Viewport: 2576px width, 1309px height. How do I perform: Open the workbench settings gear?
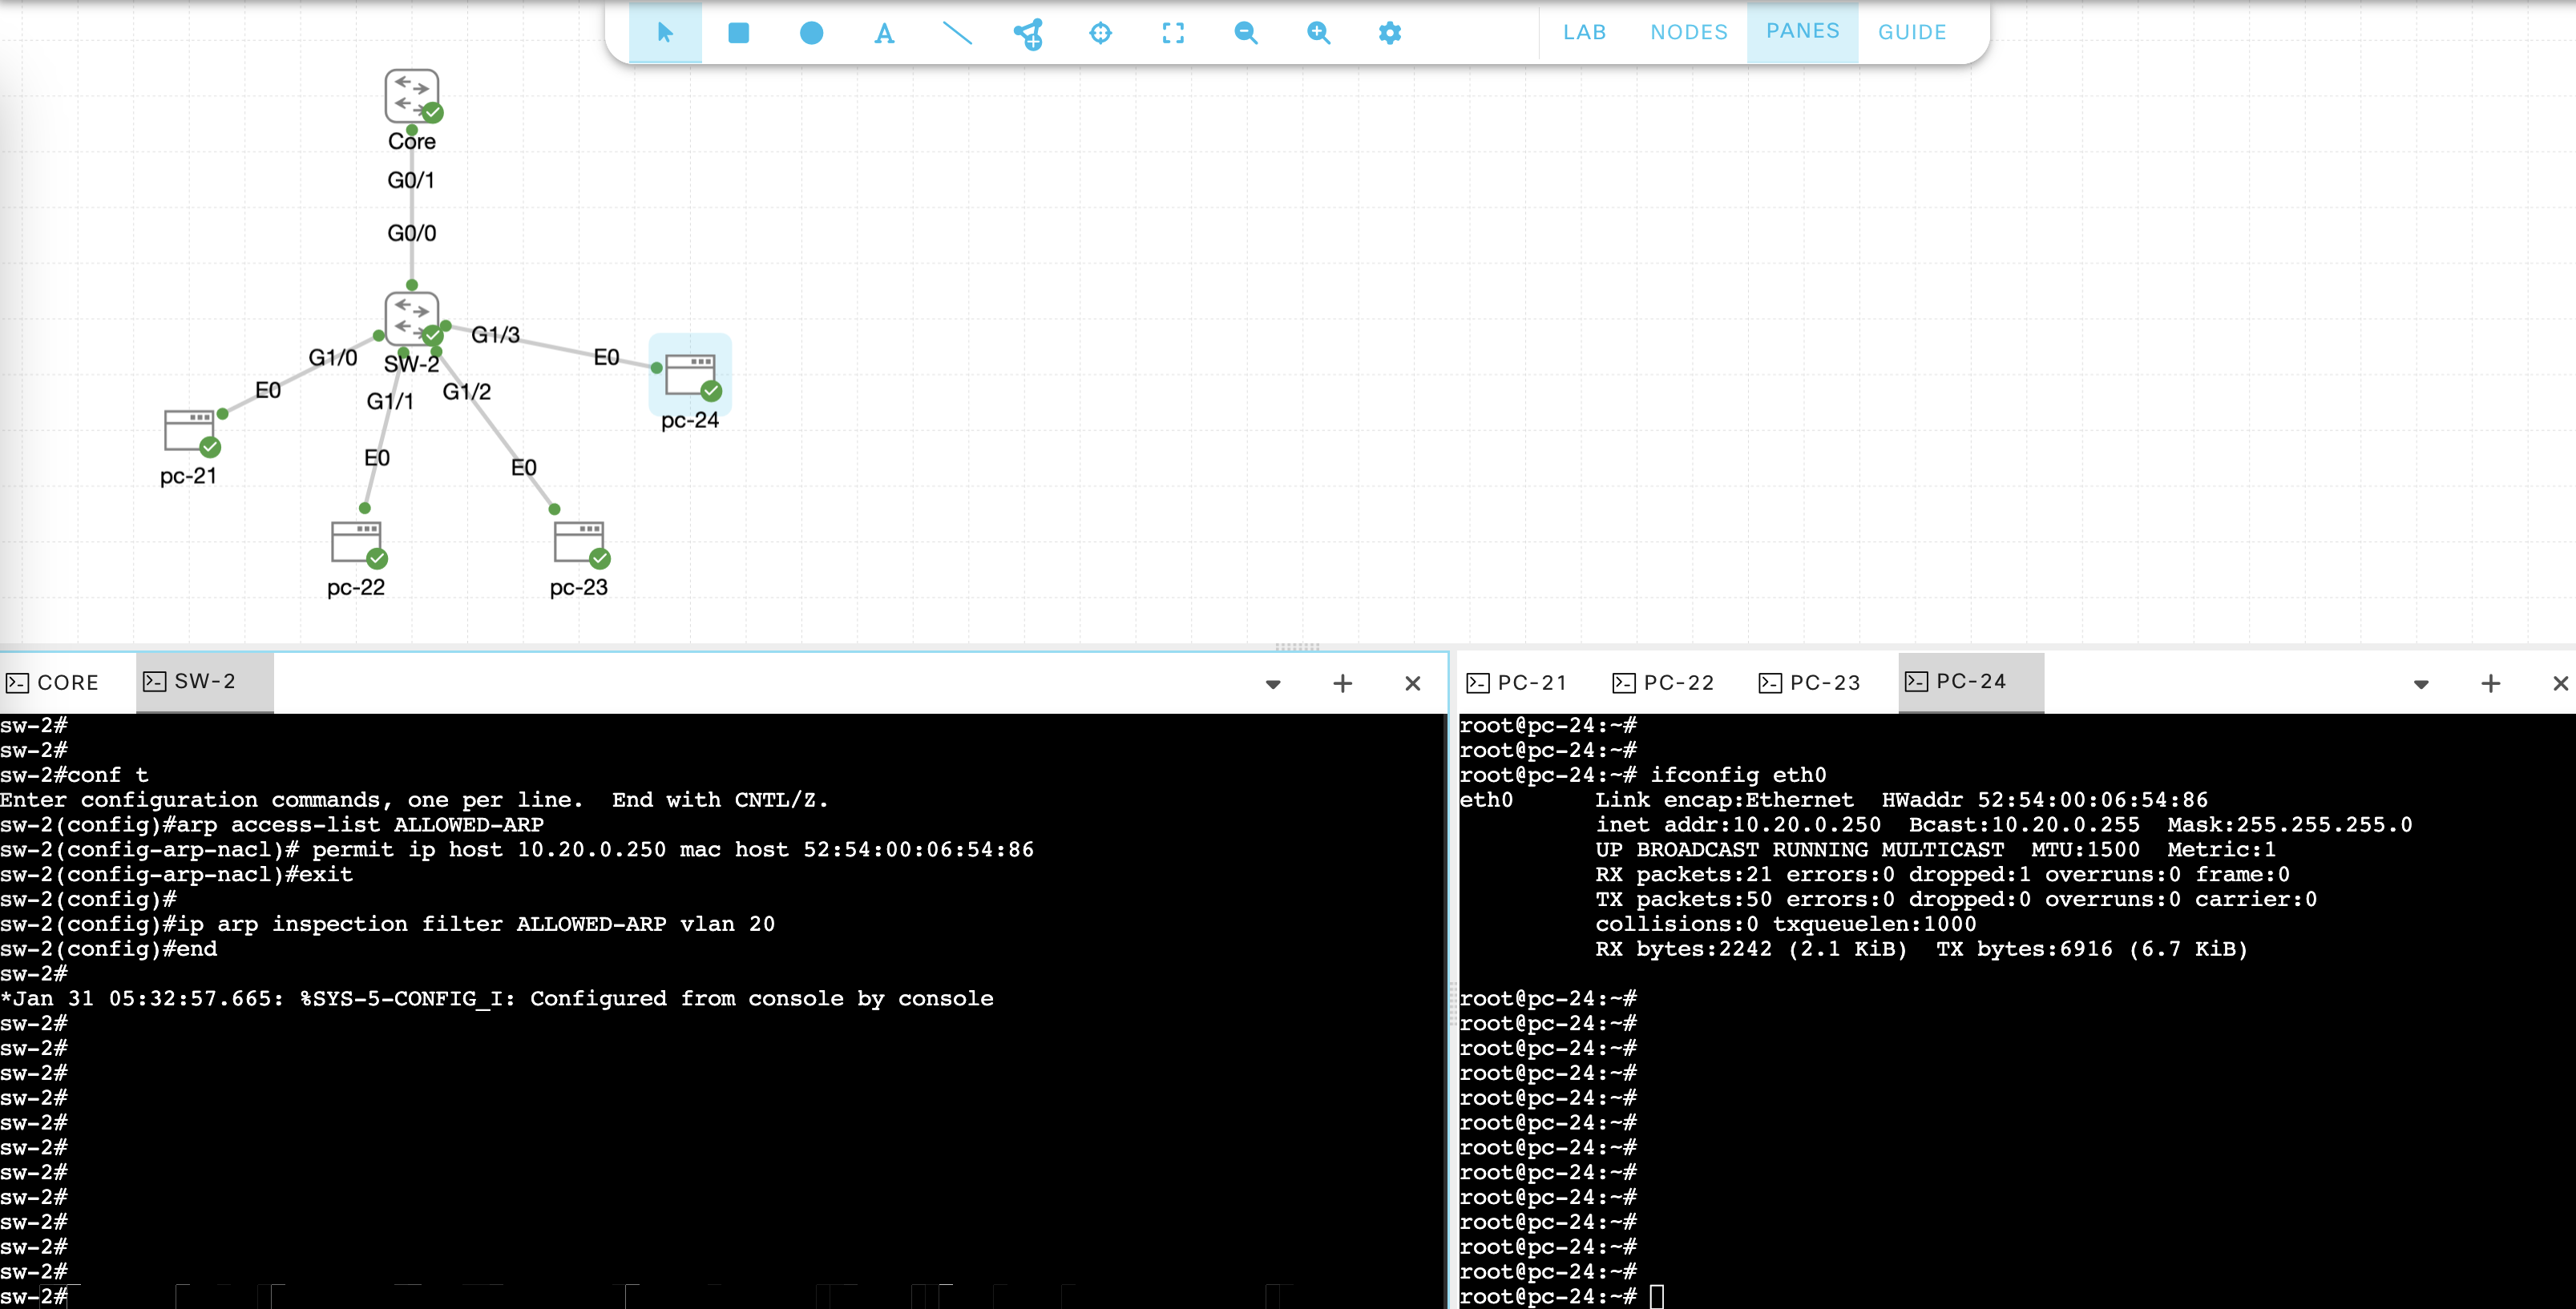(1390, 33)
